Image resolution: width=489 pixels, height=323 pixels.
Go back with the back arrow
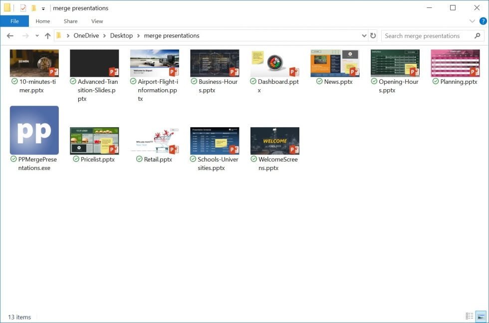click(x=10, y=36)
